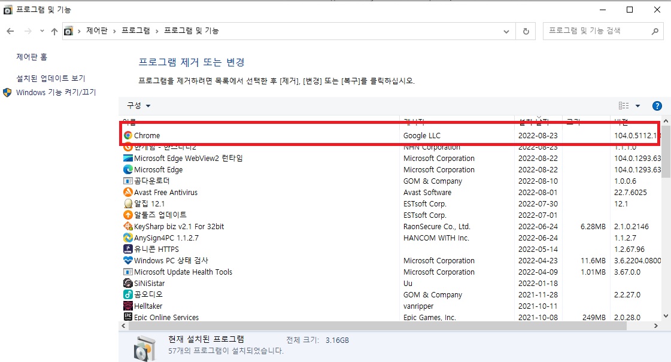Go up one level with the up arrow
The width and height of the screenshot is (671, 362).
click(54, 31)
